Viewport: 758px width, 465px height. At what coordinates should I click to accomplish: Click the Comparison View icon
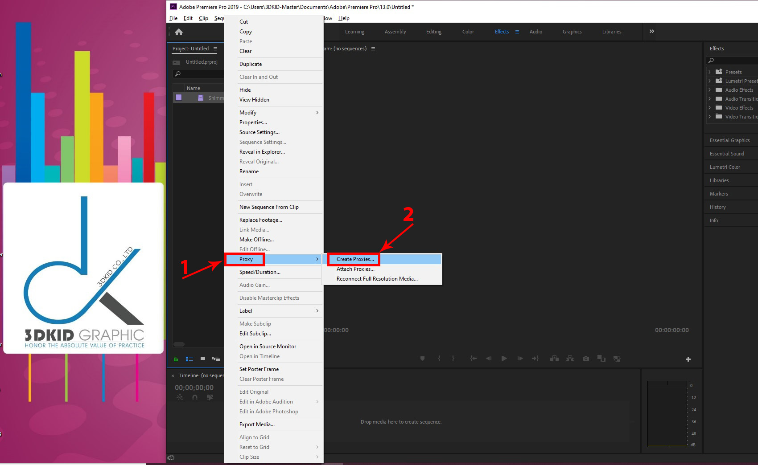tap(601, 359)
